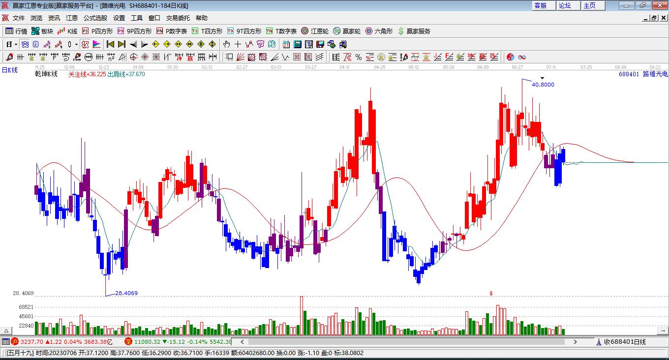
Task: Open the 江恩 menu
Action: point(72,18)
